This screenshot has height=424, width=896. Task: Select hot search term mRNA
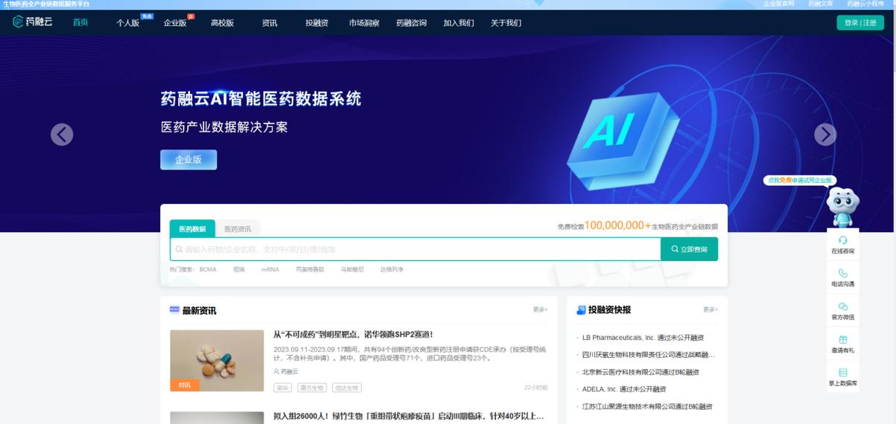tap(270, 269)
